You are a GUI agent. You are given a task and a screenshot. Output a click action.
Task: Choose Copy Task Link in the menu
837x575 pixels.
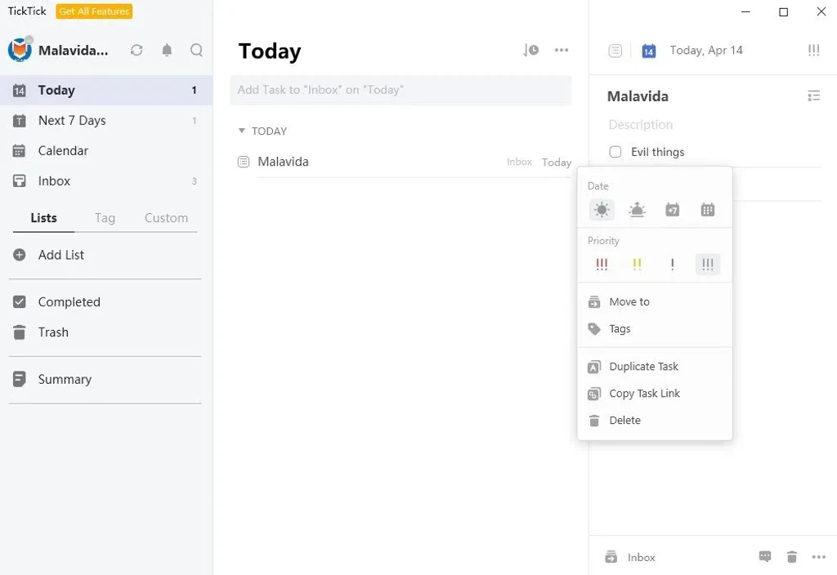[655, 394]
